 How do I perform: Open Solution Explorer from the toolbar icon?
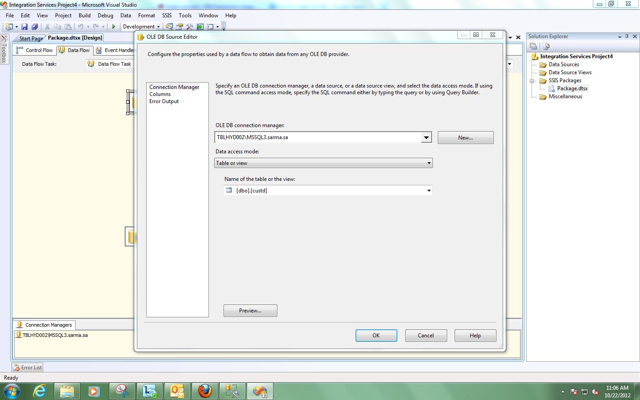(169, 27)
